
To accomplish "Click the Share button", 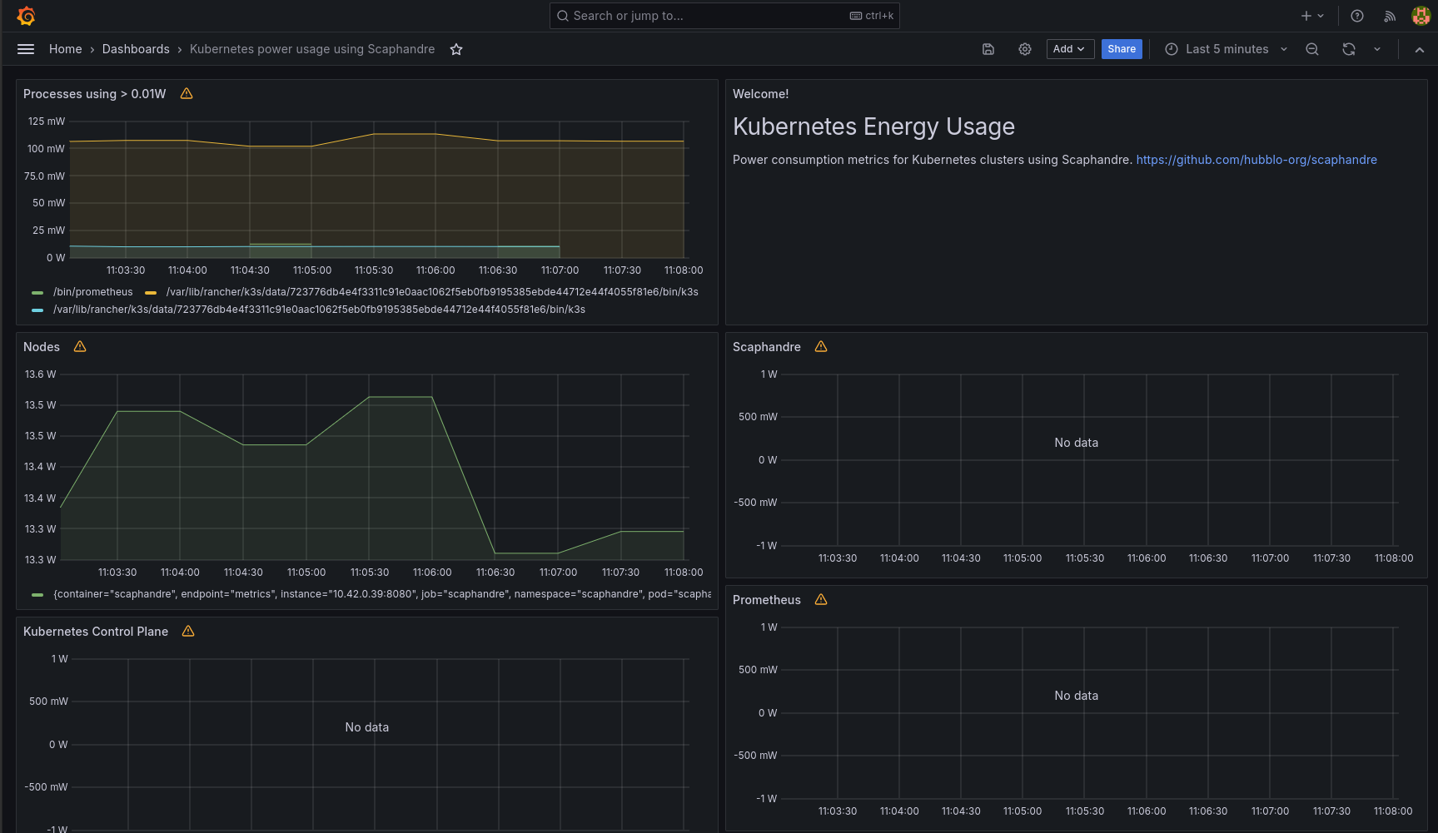I will click(x=1122, y=49).
